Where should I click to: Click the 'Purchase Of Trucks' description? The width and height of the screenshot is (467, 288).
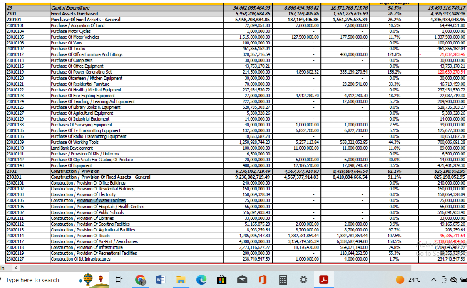(68, 49)
